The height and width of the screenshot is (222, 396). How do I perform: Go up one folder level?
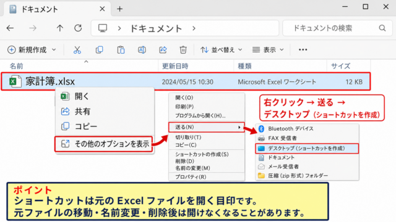point(59,28)
